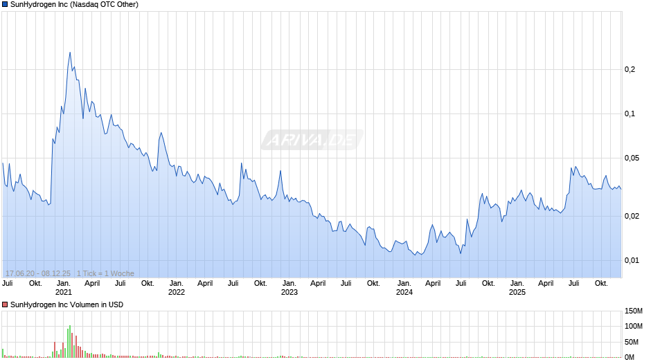Click the price axis label '0,01'

pos(632,261)
